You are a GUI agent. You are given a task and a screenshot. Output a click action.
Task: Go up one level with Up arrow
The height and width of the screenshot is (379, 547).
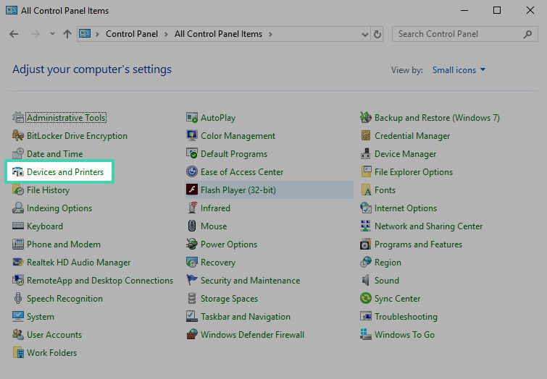(x=67, y=34)
